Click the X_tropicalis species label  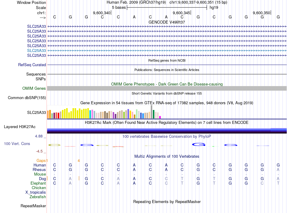pyautogui.click(x=36, y=192)
